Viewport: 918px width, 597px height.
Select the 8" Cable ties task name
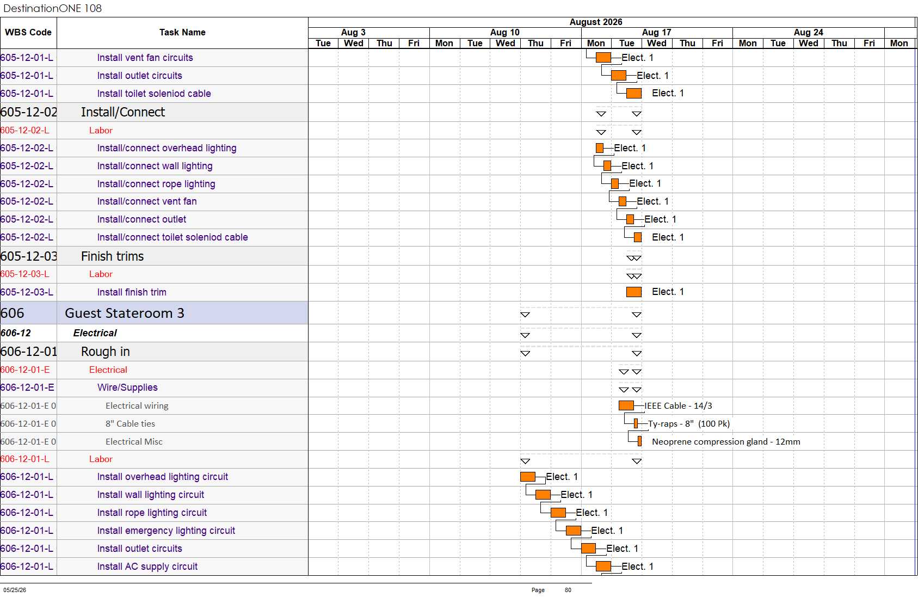tap(130, 424)
